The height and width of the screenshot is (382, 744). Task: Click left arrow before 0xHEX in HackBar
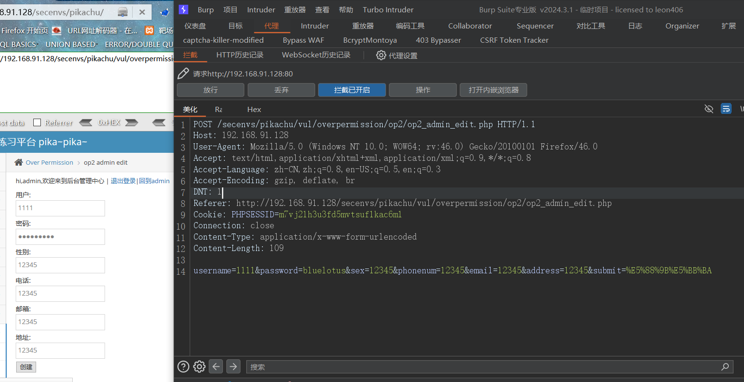(x=86, y=122)
